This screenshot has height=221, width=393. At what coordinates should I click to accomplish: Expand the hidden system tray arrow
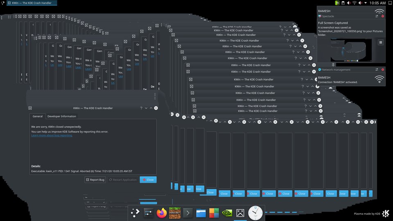pos(366,3)
